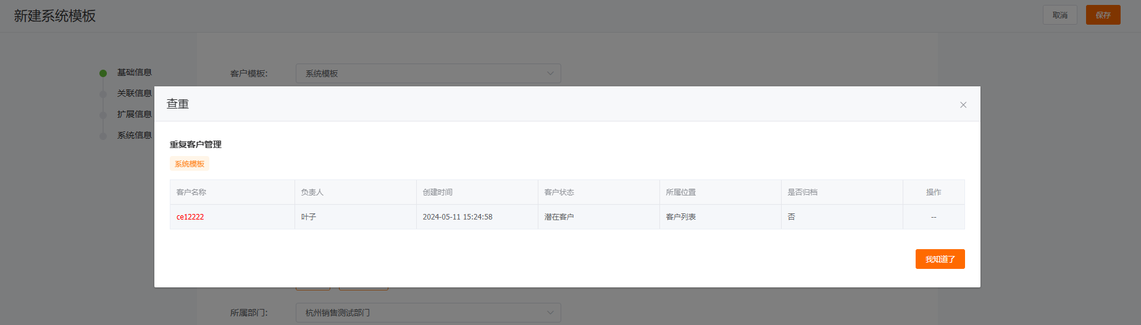
Task: Click the 新建系统模板 page title
Action: point(55,16)
